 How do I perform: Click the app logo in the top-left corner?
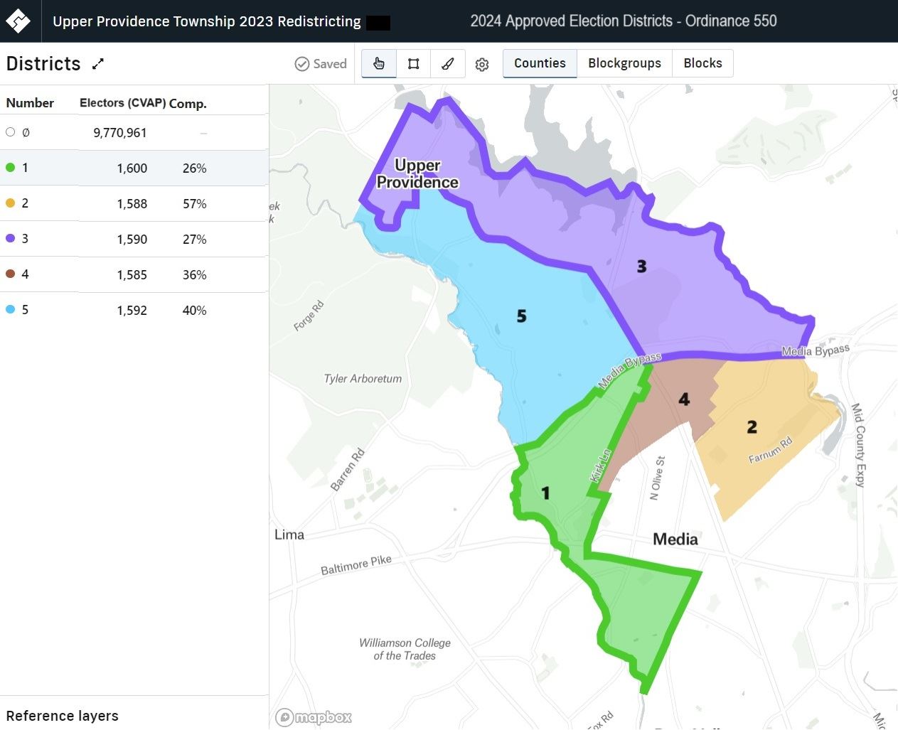coord(19,21)
